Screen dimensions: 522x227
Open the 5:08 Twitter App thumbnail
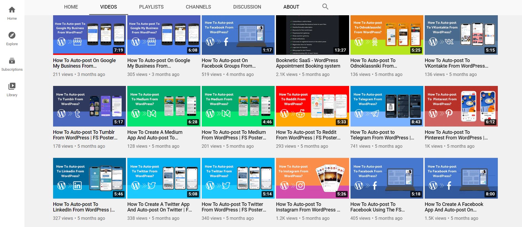[x=164, y=178]
